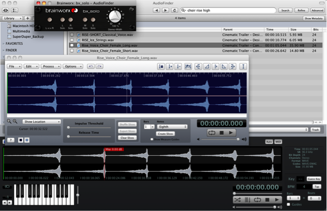
Task: Click the Guess Key button
Action: [314, 179]
